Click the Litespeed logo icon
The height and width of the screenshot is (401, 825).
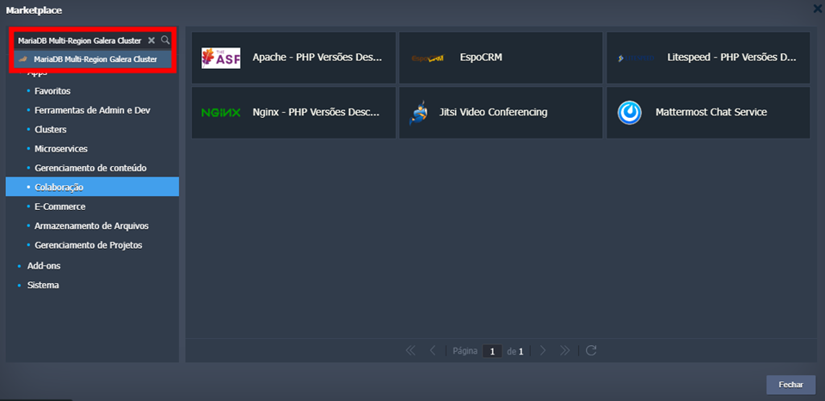click(636, 58)
